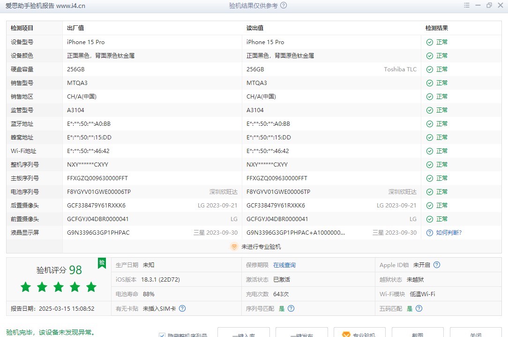Click the 电池序列号 row label
Image resolution: width=508 pixels, height=337 pixels.
[25, 192]
